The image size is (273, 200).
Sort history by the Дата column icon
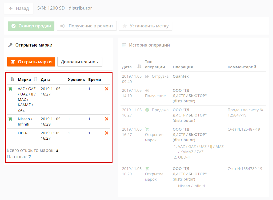pos(139,67)
